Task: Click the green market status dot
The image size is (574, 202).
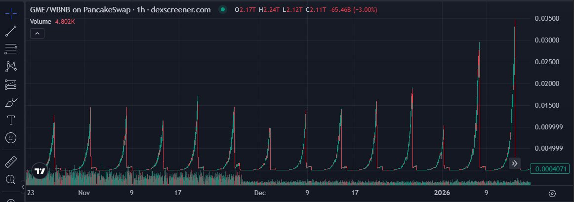Action: tap(223, 10)
